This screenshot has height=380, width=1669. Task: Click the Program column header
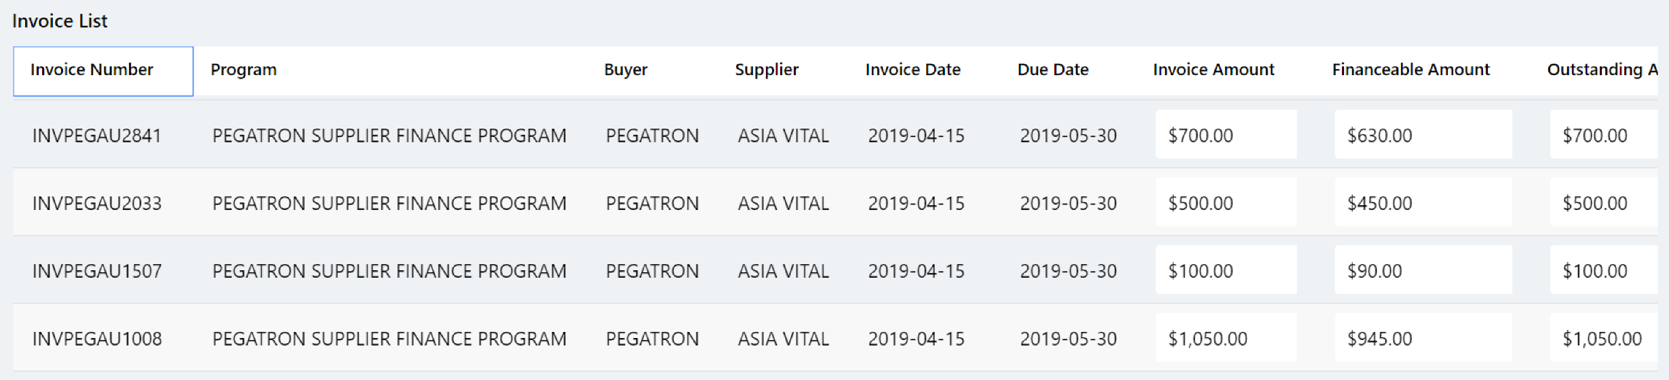point(244,70)
